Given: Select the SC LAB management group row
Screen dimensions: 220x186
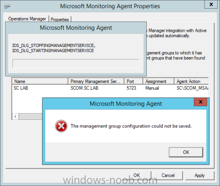Looking at the screenshot, I should pos(110,88).
